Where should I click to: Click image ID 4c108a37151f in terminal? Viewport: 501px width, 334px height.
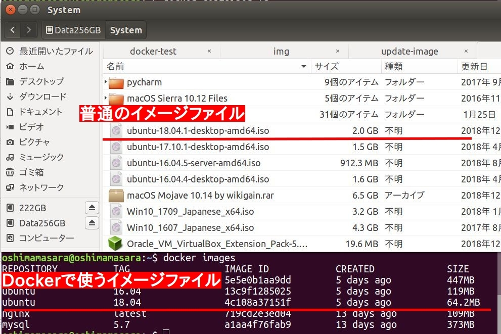[258, 302]
